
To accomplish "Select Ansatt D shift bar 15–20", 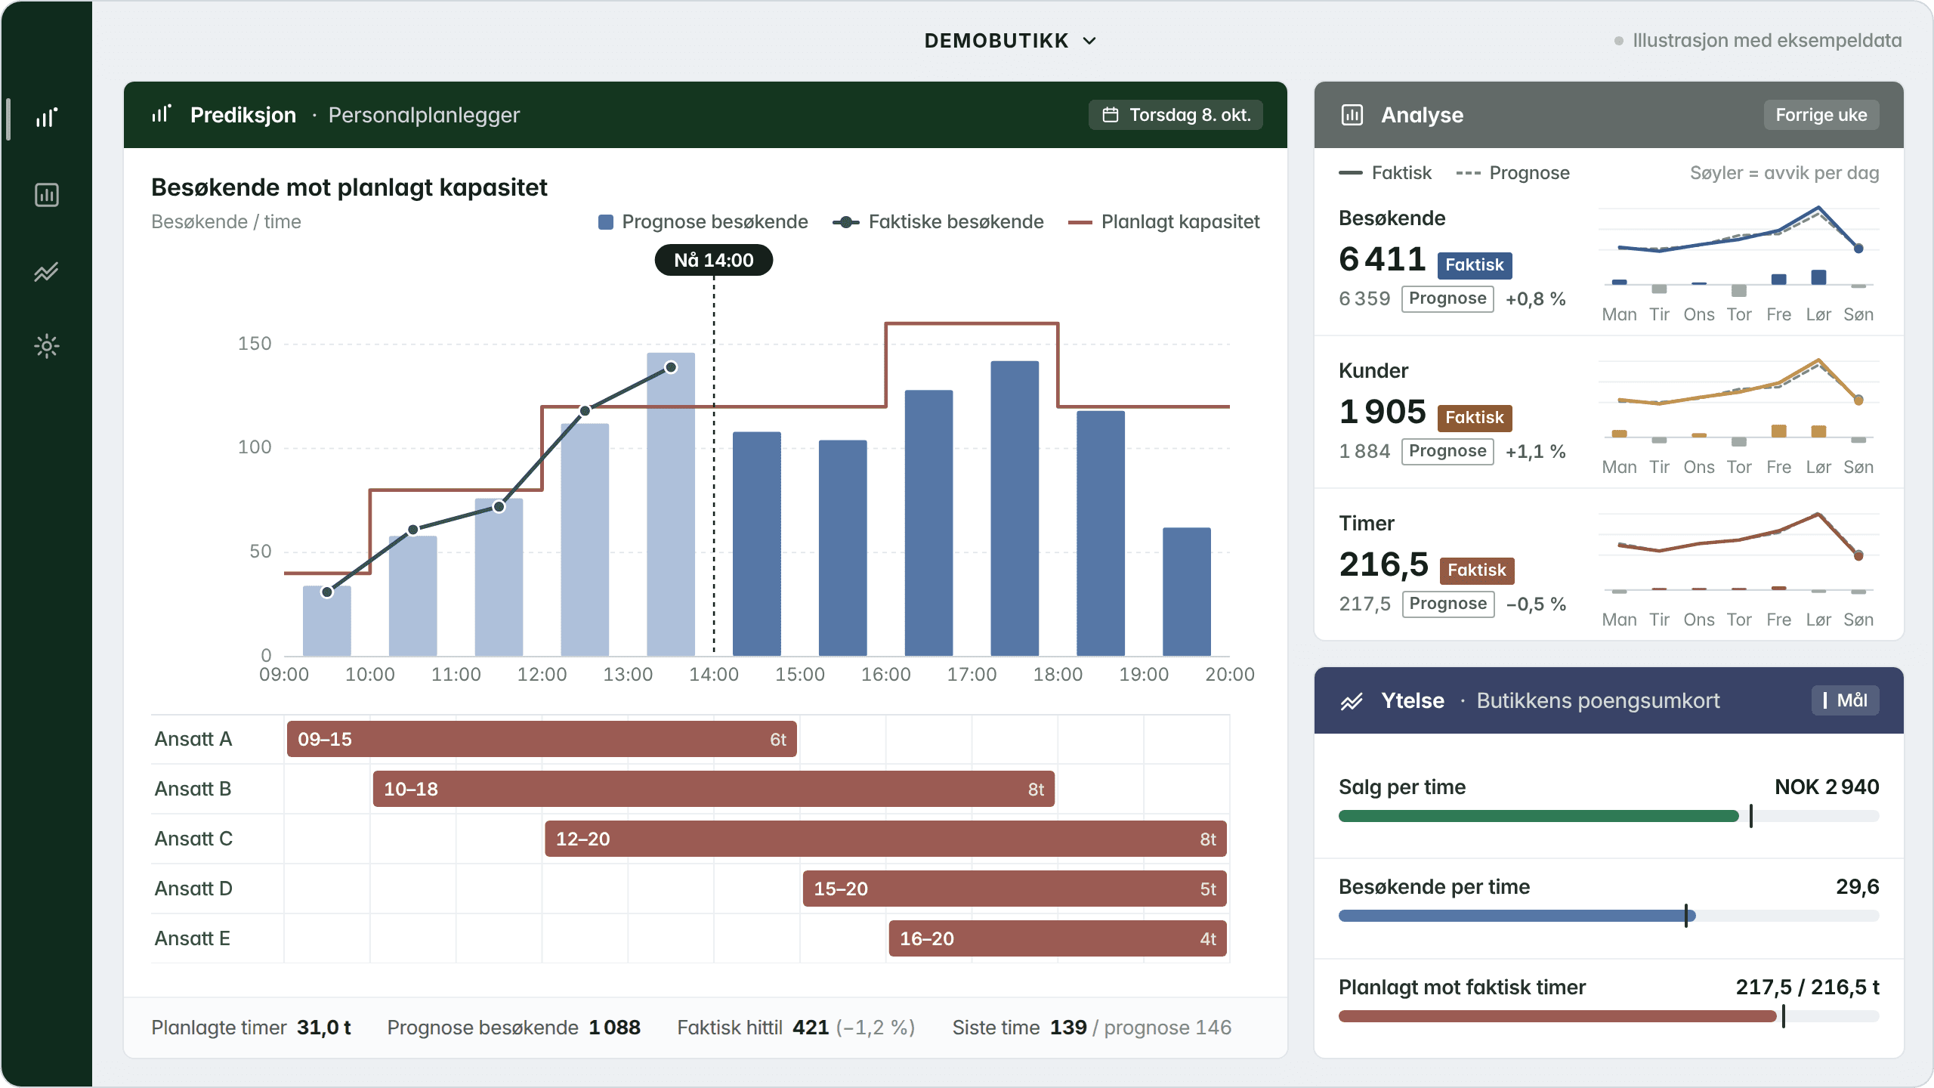I will [1015, 889].
